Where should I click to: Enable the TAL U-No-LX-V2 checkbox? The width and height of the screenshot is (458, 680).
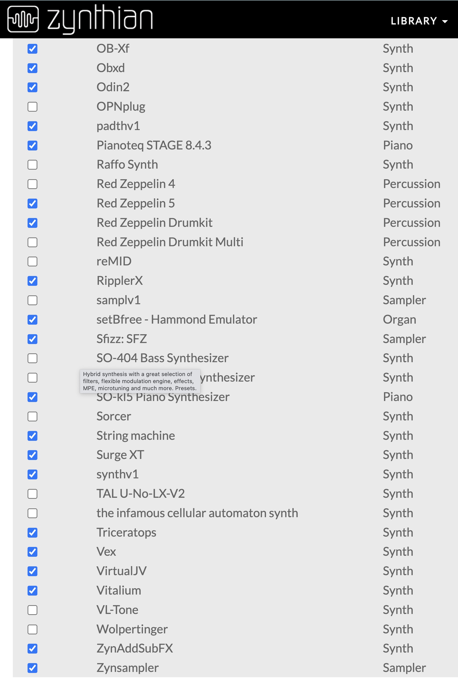(x=32, y=494)
